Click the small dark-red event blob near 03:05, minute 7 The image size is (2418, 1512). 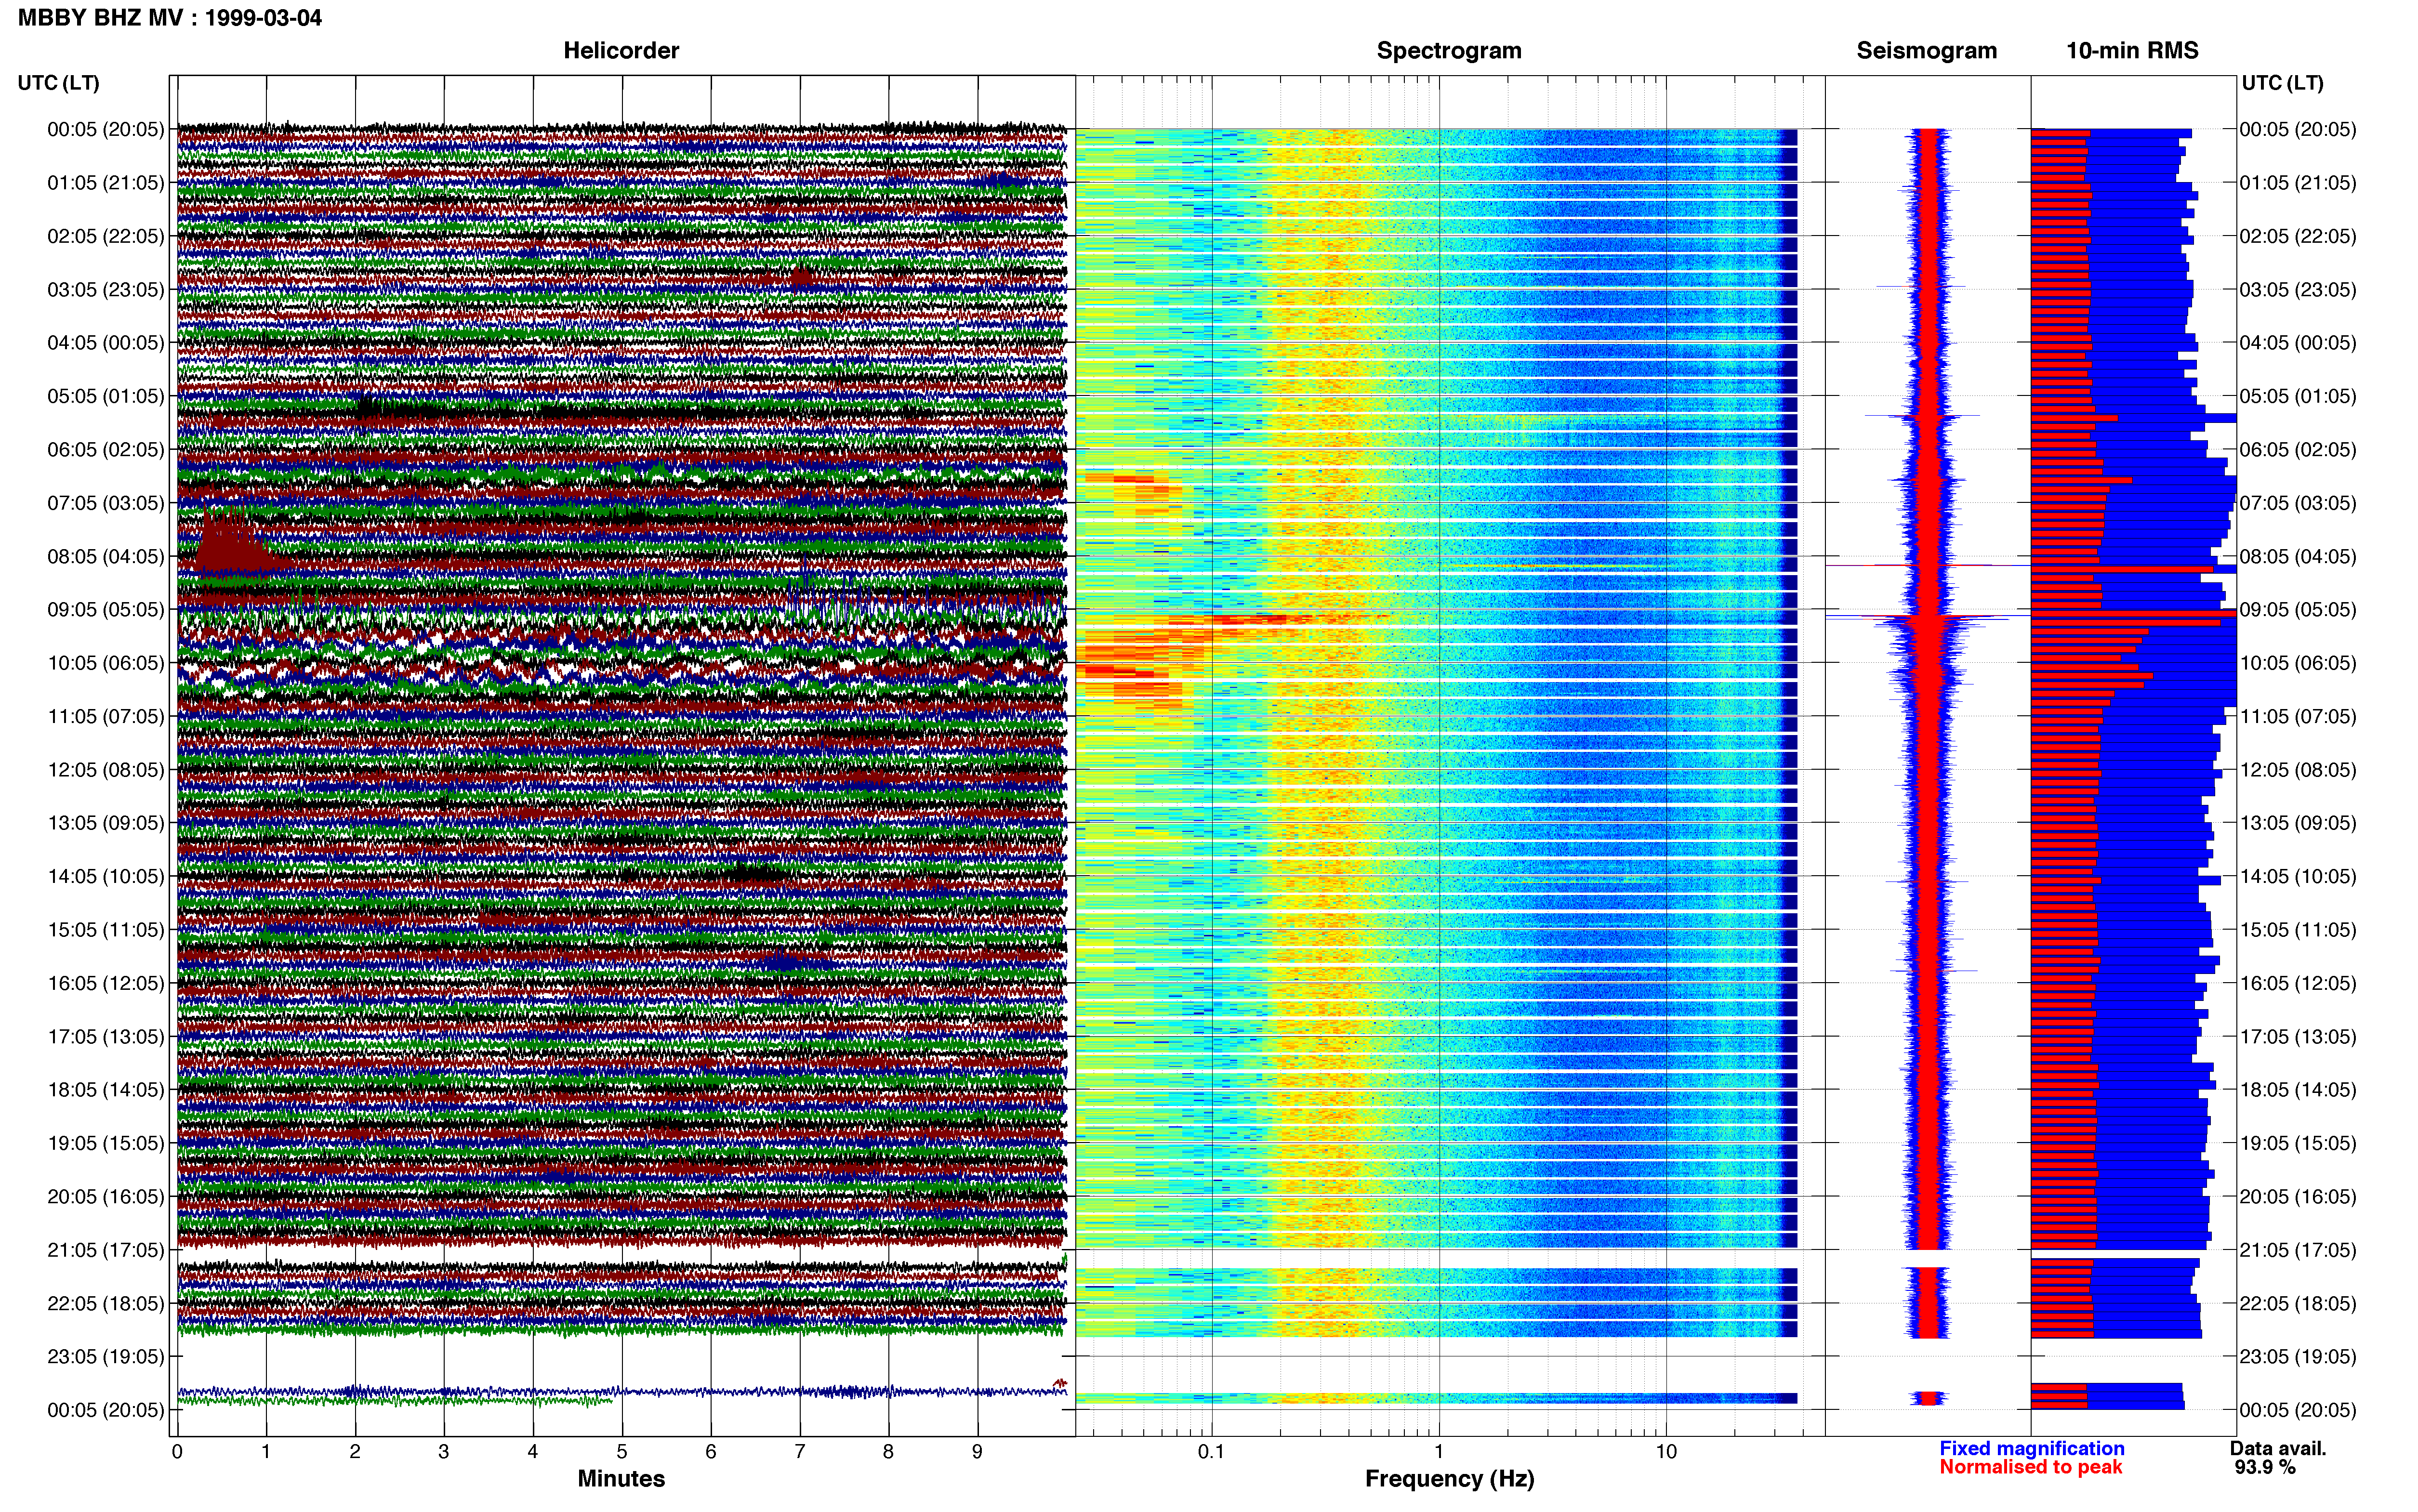tap(801, 277)
